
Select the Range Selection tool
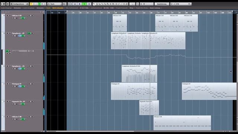pyautogui.click(x=97, y=4)
